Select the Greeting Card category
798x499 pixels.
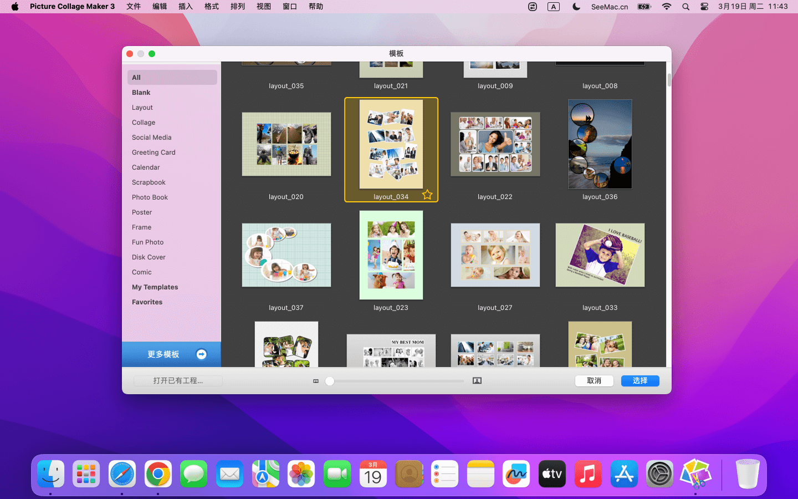pos(172,152)
